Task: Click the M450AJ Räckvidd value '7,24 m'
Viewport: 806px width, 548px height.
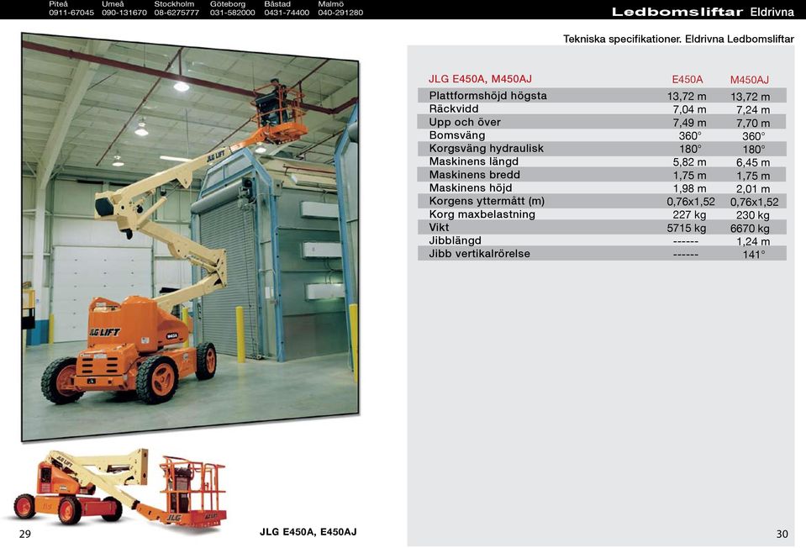Action: (x=753, y=110)
